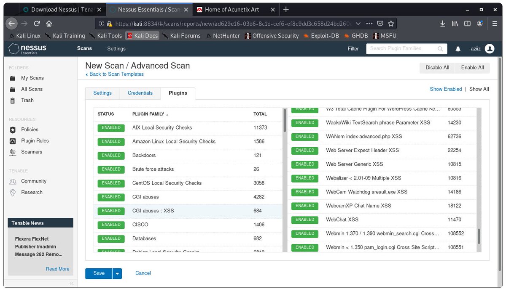506x291 pixels.
Task: Click the Nessus Essentials logo
Action: (x=28, y=49)
